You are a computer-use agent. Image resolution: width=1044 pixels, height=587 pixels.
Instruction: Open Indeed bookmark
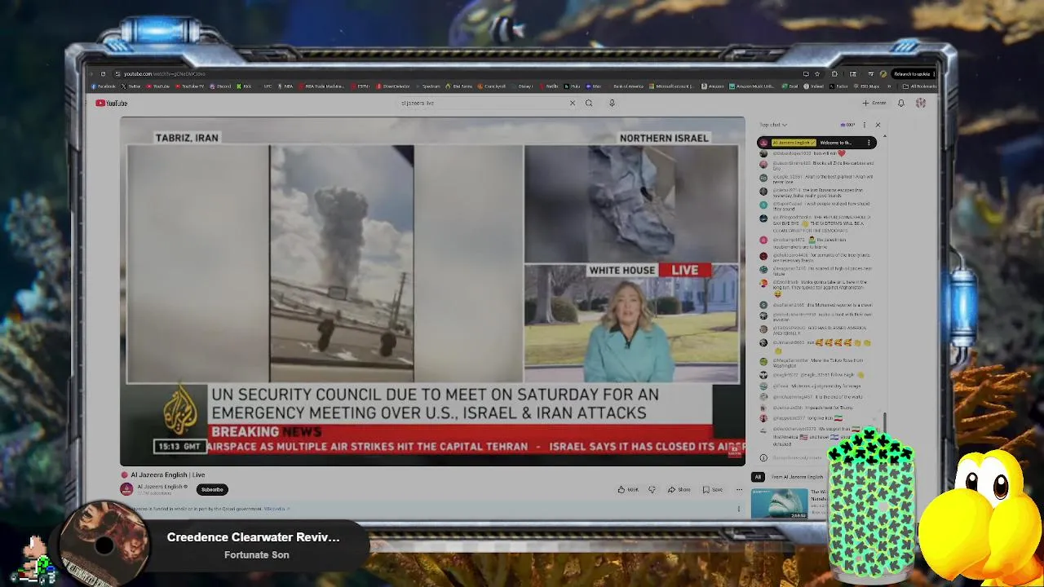click(x=813, y=86)
